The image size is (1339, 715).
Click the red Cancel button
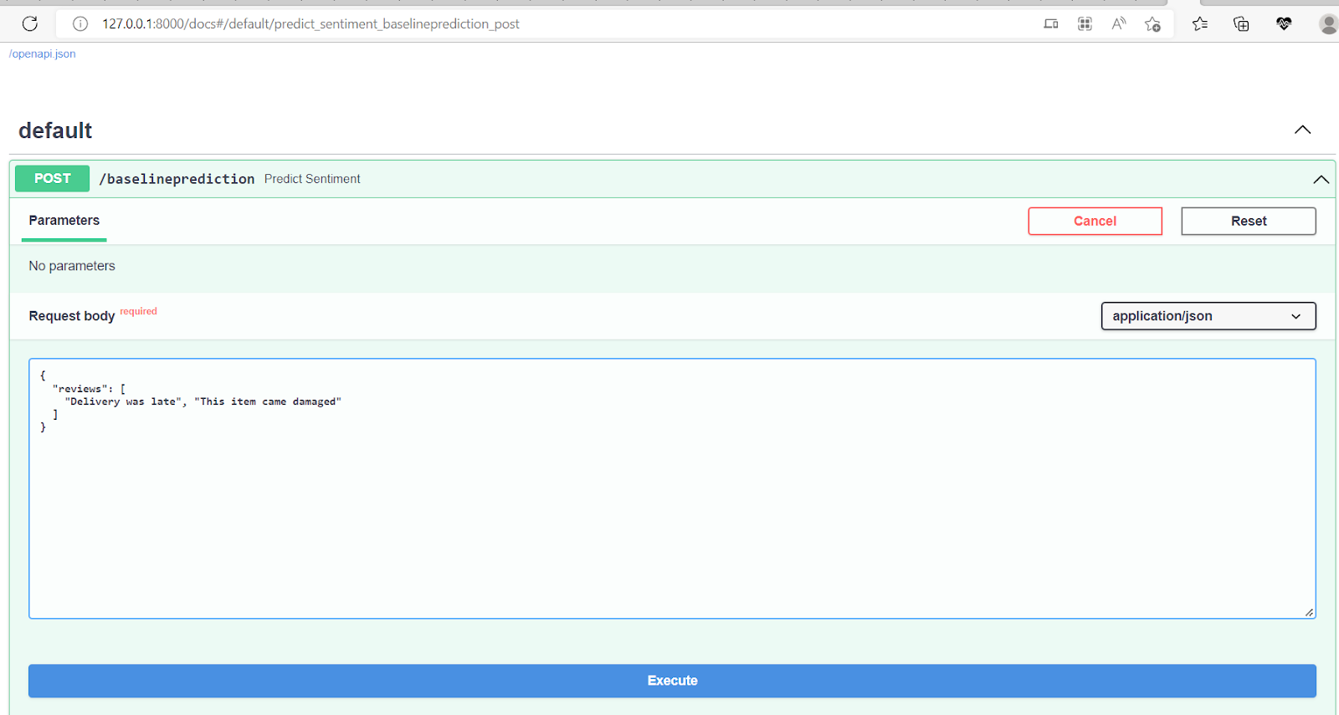click(x=1095, y=221)
